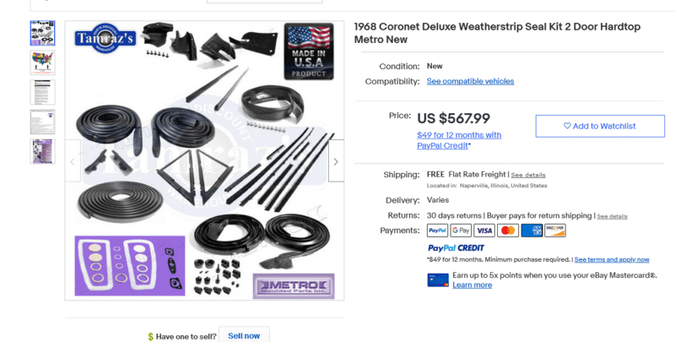
Task: Click the PayPal Credit logo
Action: [456, 248]
